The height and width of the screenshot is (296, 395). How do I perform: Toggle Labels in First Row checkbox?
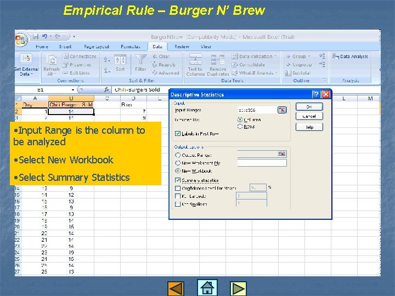(178, 134)
